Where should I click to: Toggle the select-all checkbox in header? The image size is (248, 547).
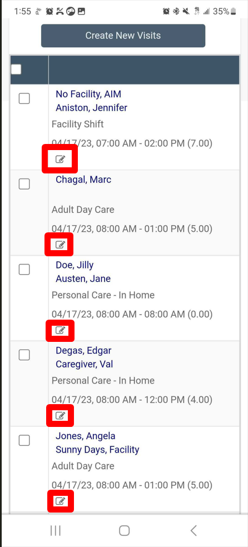(16, 69)
